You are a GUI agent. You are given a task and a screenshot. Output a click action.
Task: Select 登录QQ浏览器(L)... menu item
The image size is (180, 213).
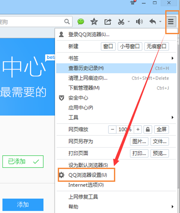116,35
